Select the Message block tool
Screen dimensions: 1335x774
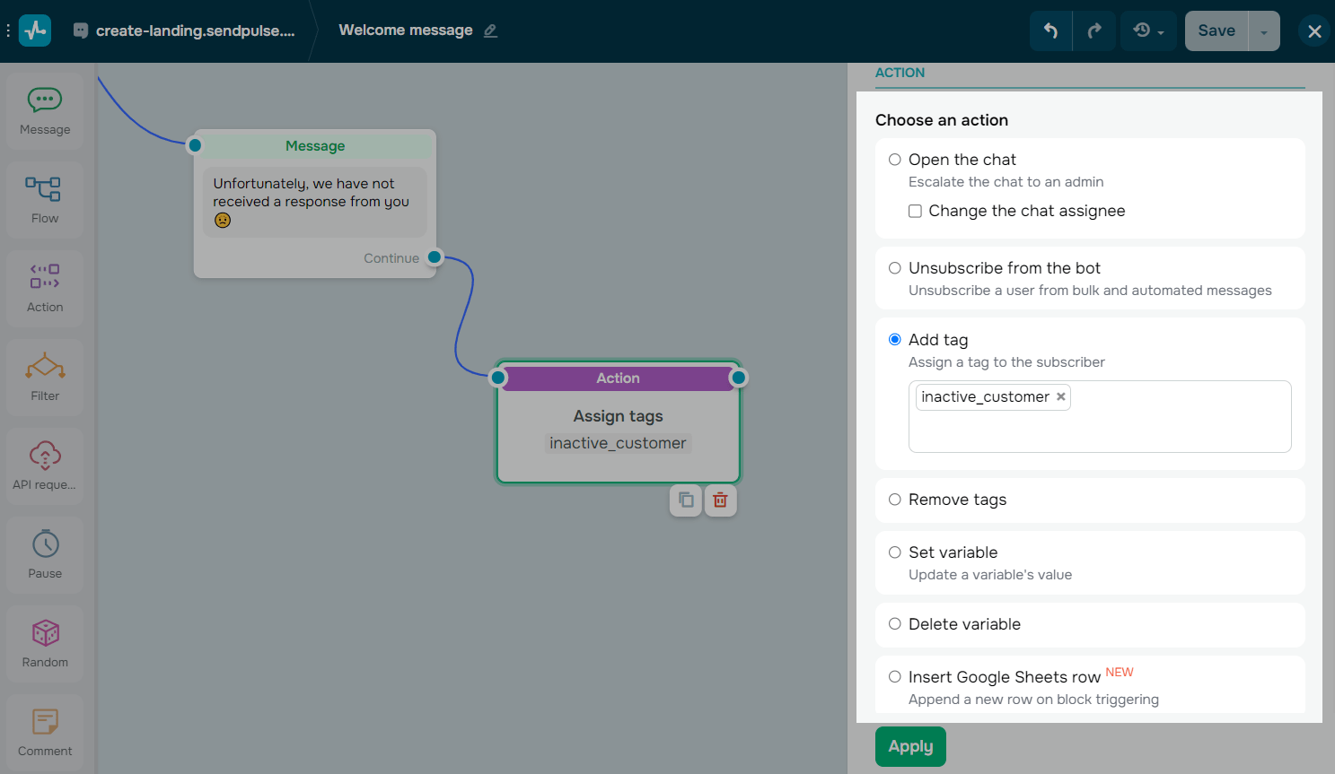(44, 108)
